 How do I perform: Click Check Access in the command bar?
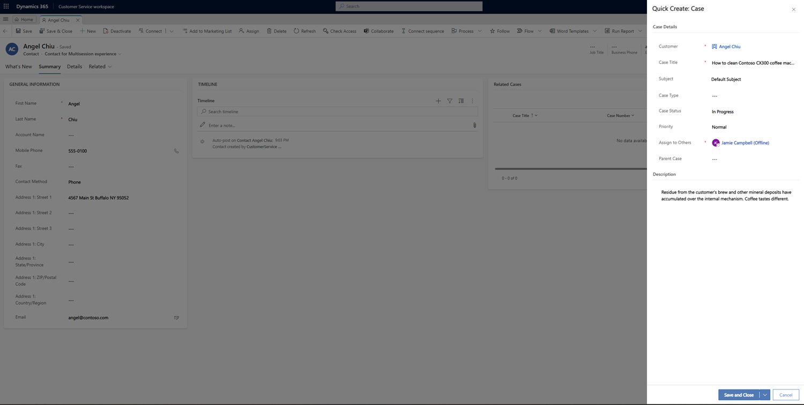coord(339,31)
